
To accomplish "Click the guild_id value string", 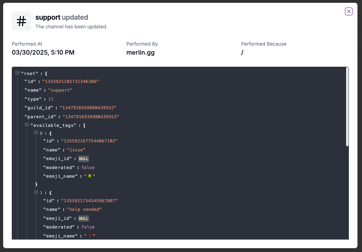I will pos(88,108).
